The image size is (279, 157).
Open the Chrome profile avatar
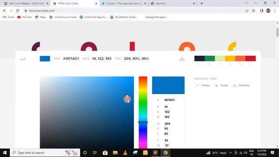click(268, 10)
